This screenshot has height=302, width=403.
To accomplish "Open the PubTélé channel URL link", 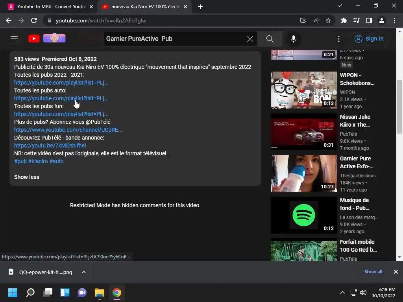I will point(68,130).
